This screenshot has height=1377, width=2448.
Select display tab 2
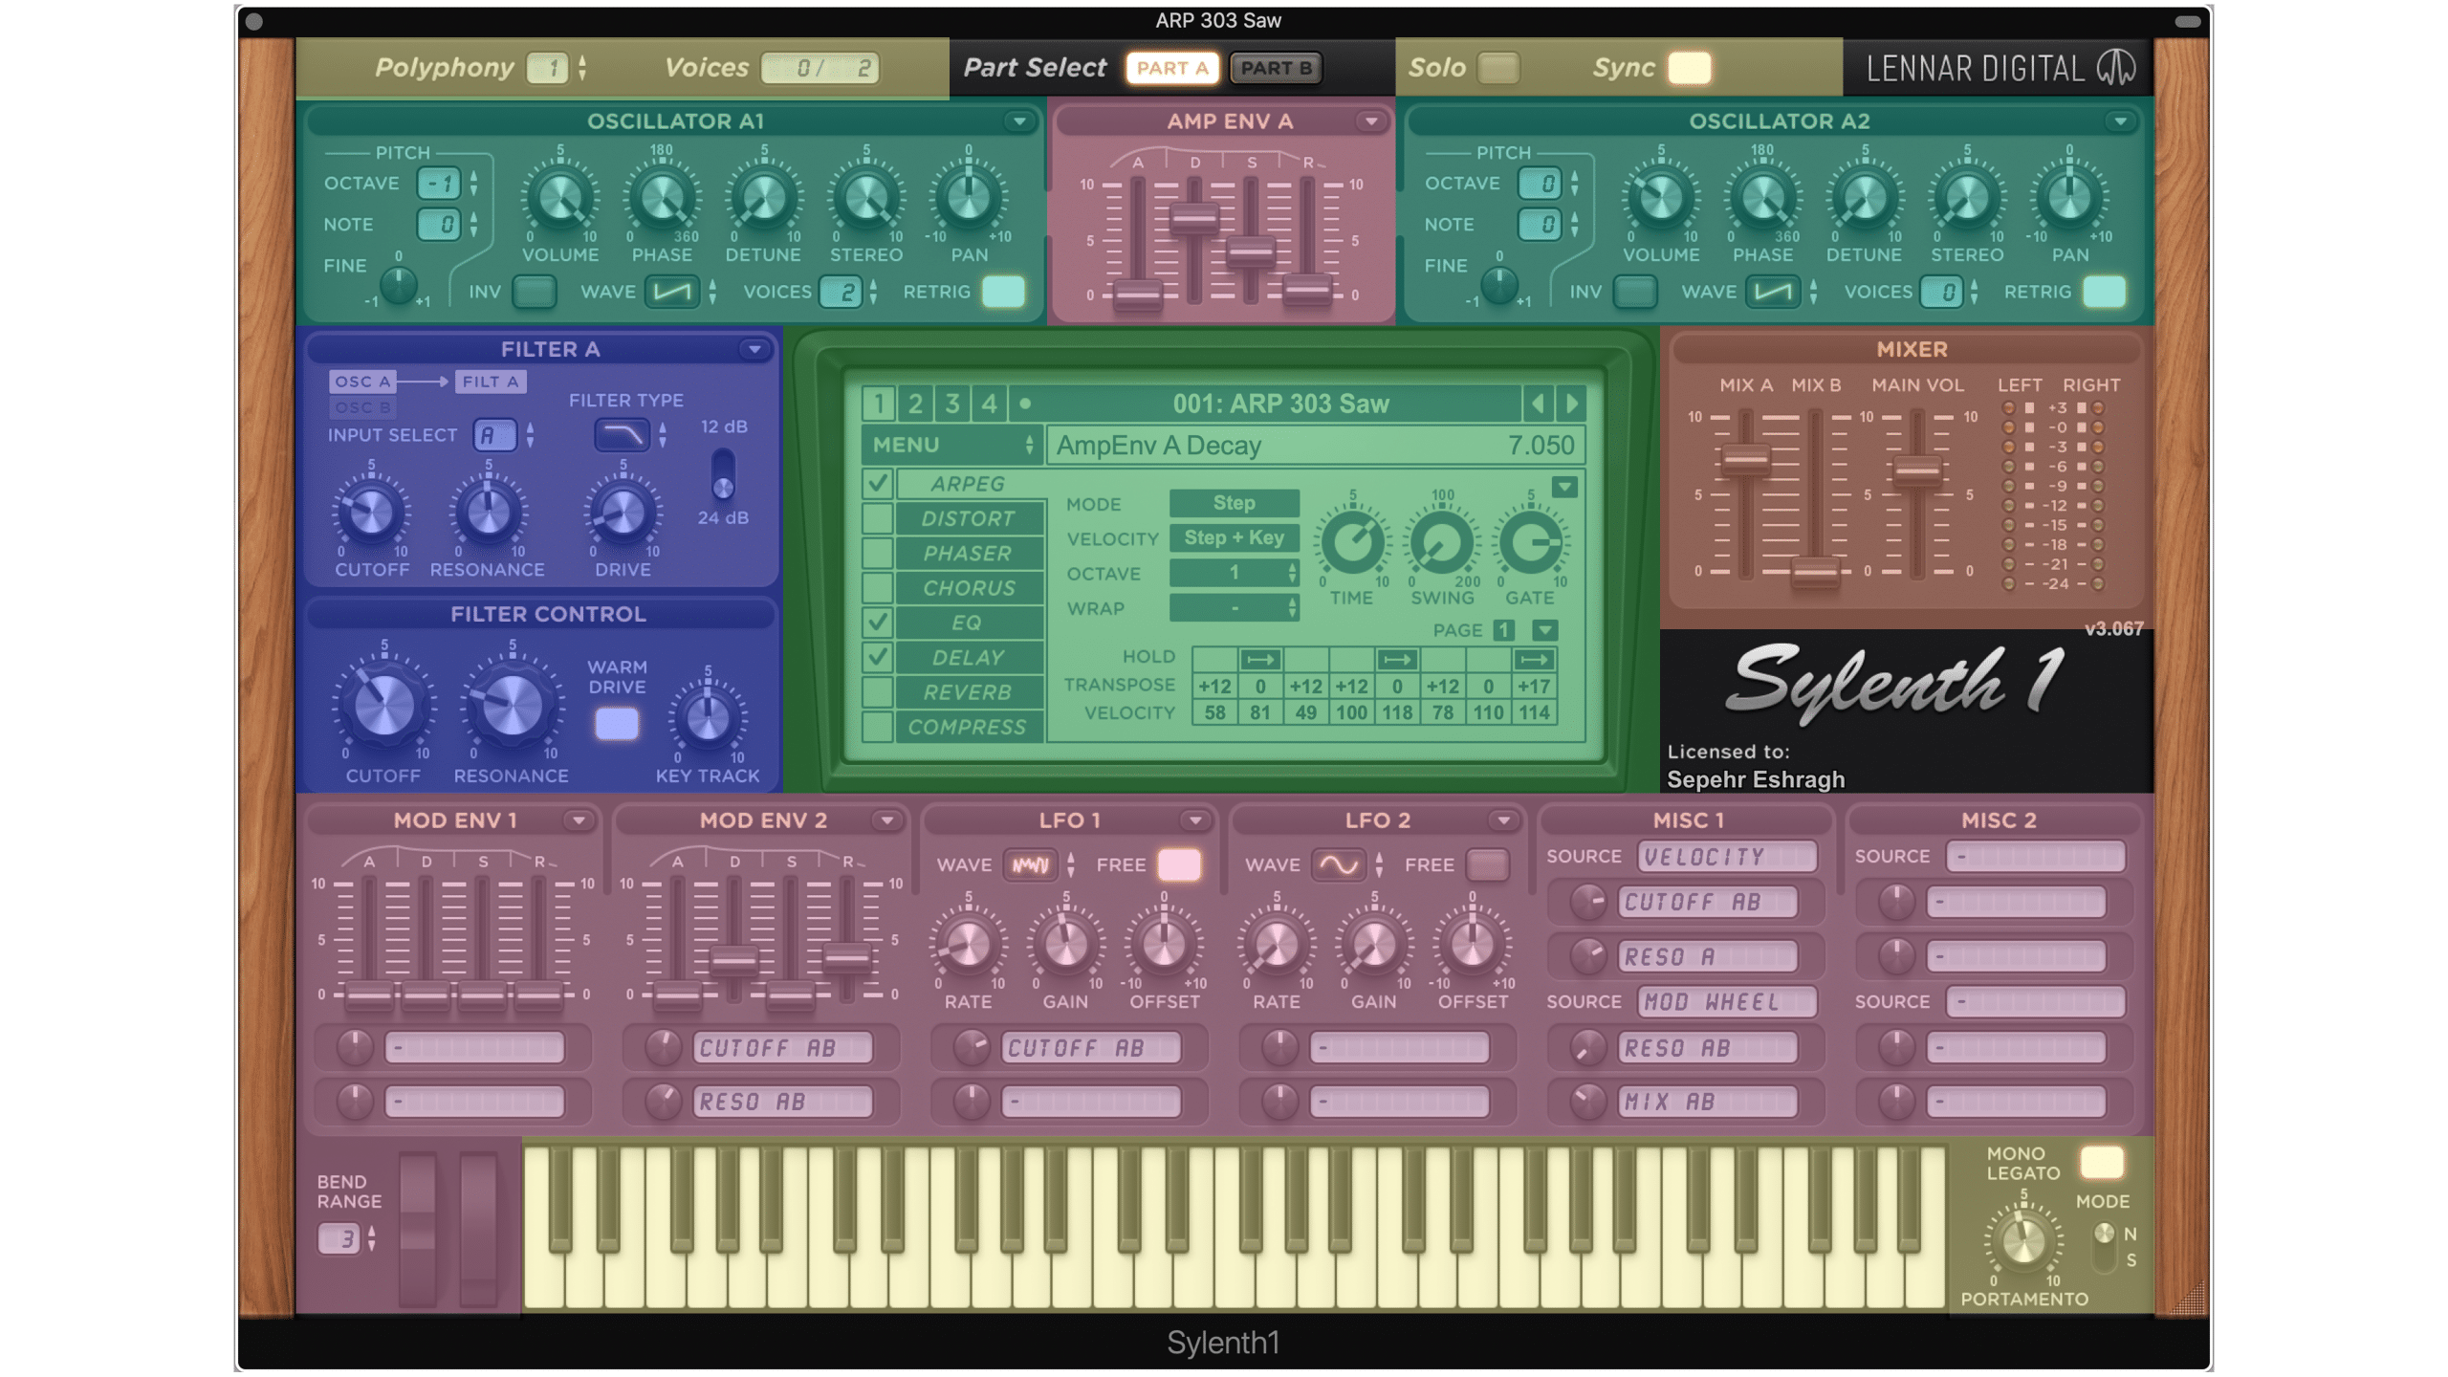point(915,404)
